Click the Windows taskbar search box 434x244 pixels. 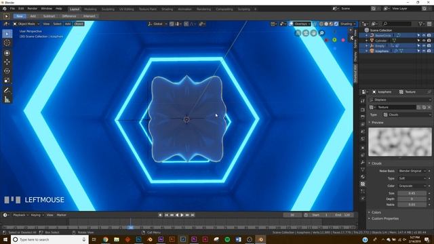pyautogui.click(x=50, y=239)
